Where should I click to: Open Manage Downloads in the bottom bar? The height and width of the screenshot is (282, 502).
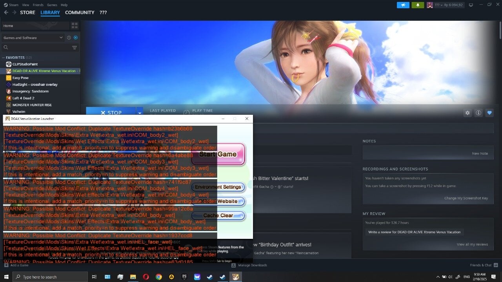point(249,265)
